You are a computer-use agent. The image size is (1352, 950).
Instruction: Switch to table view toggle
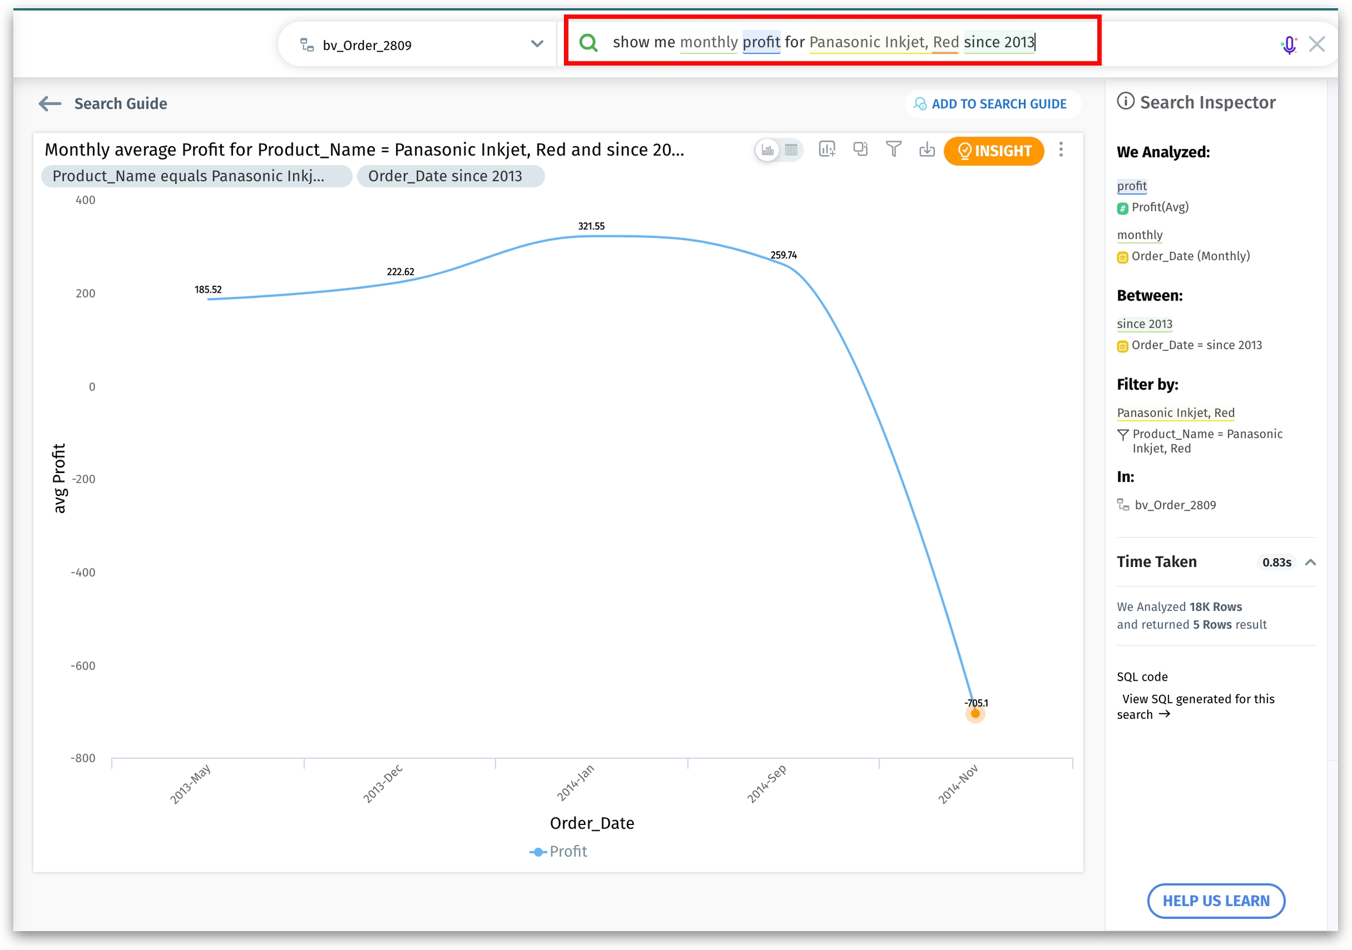tap(791, 150)
